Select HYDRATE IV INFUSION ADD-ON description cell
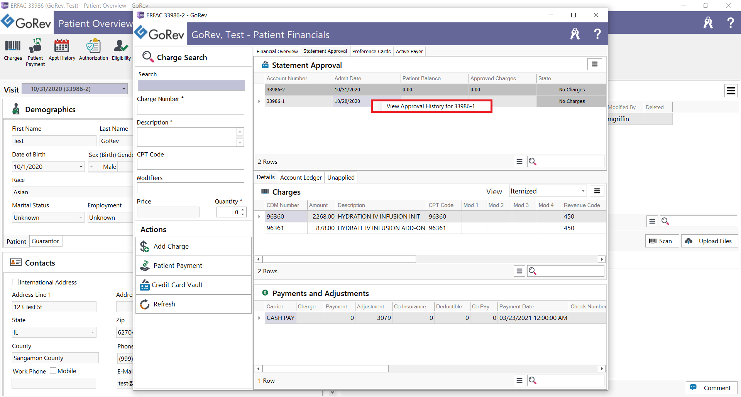The image size is (741, 397). (x=381, y=228)
